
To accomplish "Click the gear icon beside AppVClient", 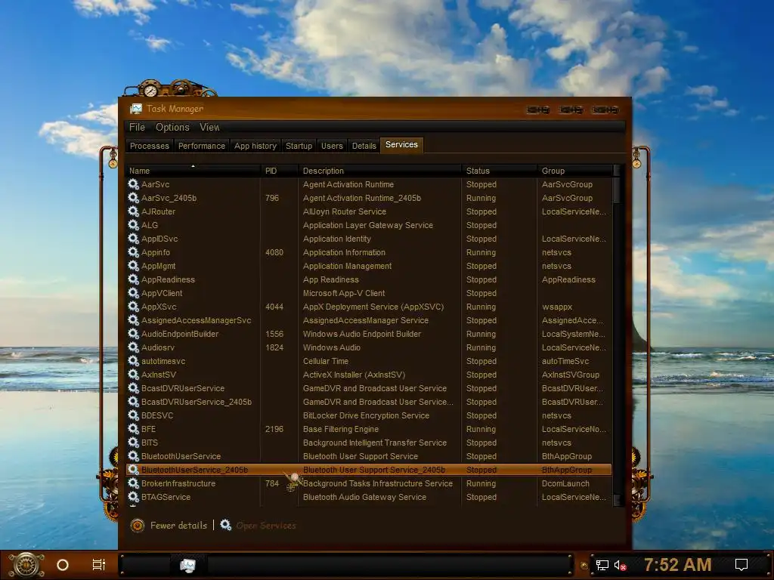I will click(133, 293).
